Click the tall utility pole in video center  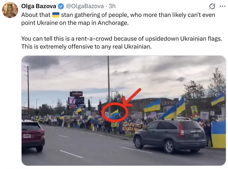pos(109,86)
